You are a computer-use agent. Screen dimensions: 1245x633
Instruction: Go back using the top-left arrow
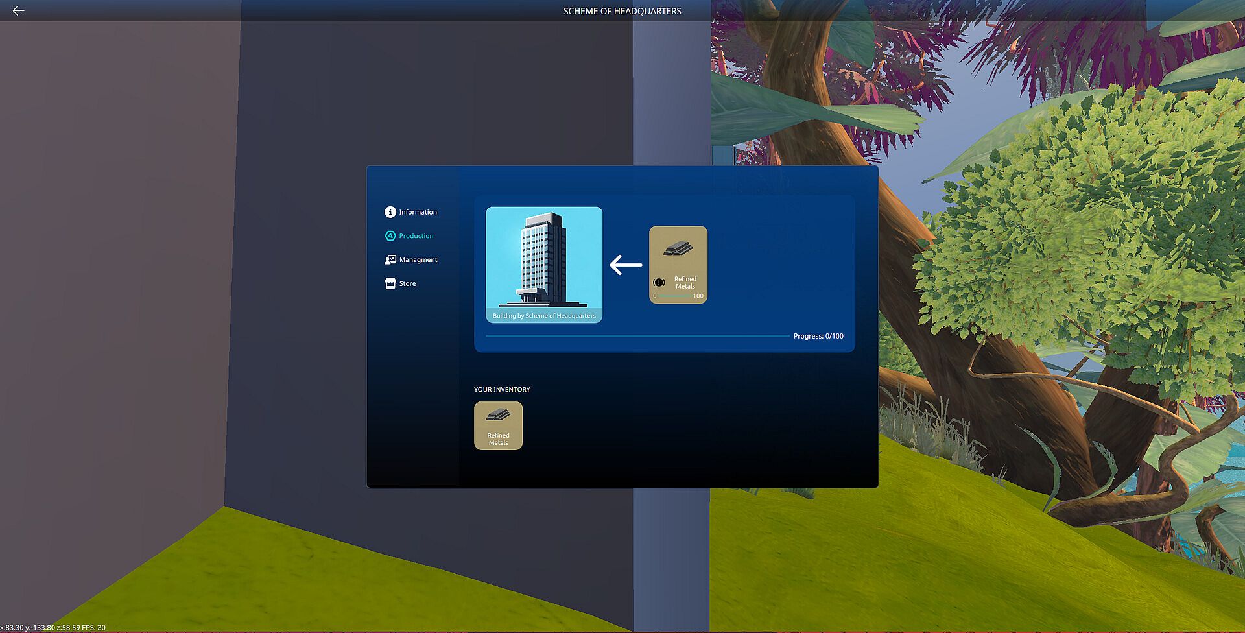[x=18, y=10]
